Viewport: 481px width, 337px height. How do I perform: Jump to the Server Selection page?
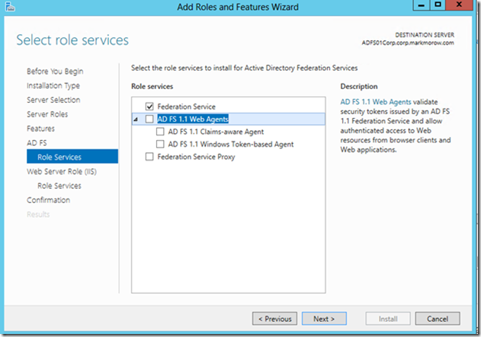(x=53, y=100)
